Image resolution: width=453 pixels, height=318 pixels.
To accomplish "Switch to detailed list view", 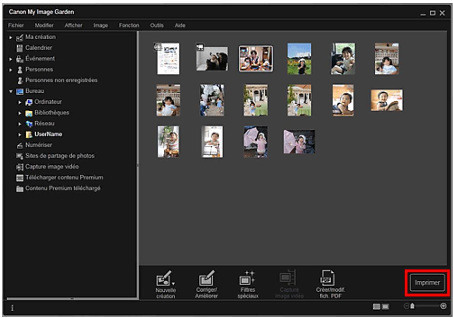I will point(385,305).
